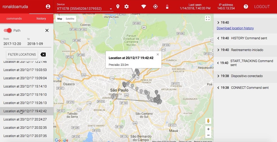Select Location at 20/12/17 19:42:42

(x=27, y=111)
